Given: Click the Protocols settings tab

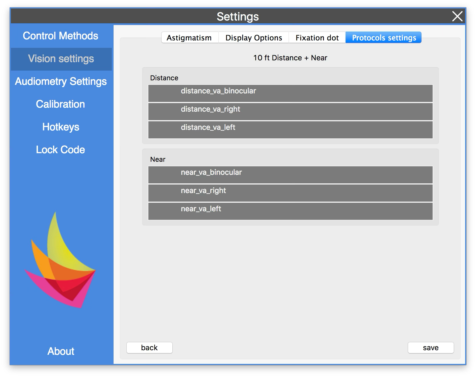Looking at the screenshot, I should [x=384, y=38].
